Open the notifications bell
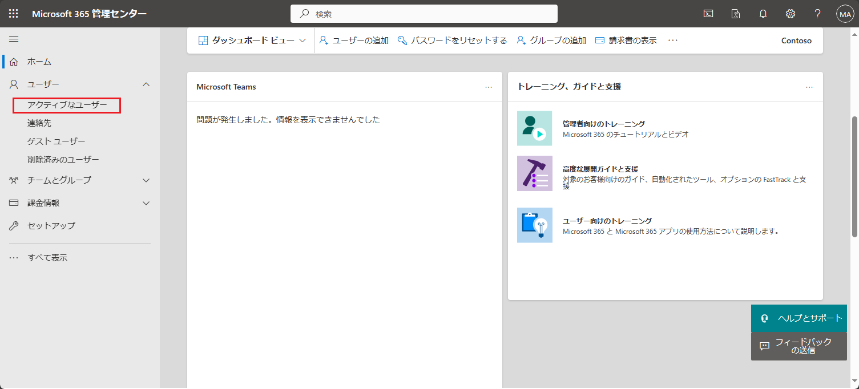 (x=763, y=14)
